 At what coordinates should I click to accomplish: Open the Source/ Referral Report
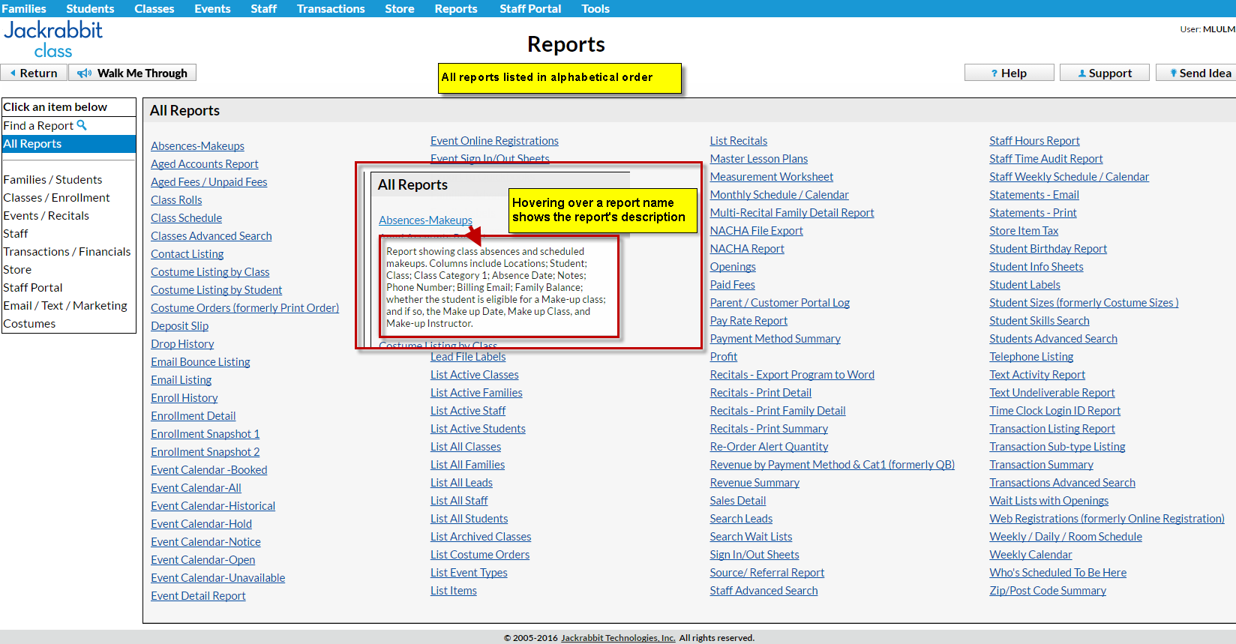(x=767, y=573)
